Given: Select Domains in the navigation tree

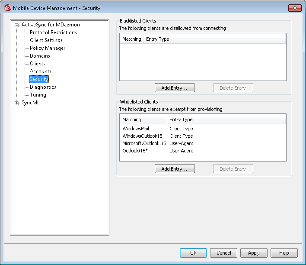Looking at the screenshot, I should pyautogui.click(x=40, y=56).
